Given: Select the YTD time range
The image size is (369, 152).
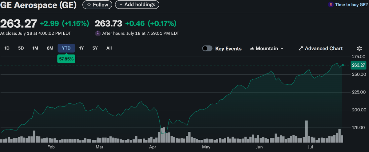Looking at the screenshot, I should tap(66, 48).
